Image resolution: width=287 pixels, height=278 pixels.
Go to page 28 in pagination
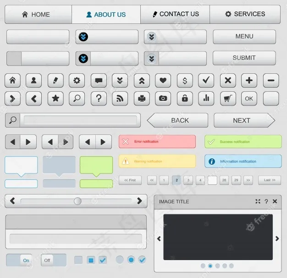click(x=224, y=180)
